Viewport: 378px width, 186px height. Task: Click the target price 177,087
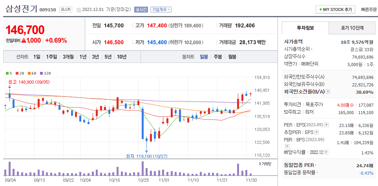[x=367, y=105]
